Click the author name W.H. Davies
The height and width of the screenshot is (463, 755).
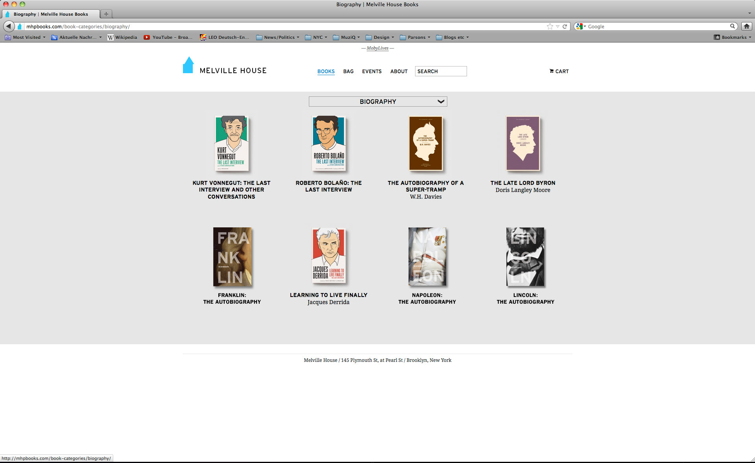coord(426,197)
